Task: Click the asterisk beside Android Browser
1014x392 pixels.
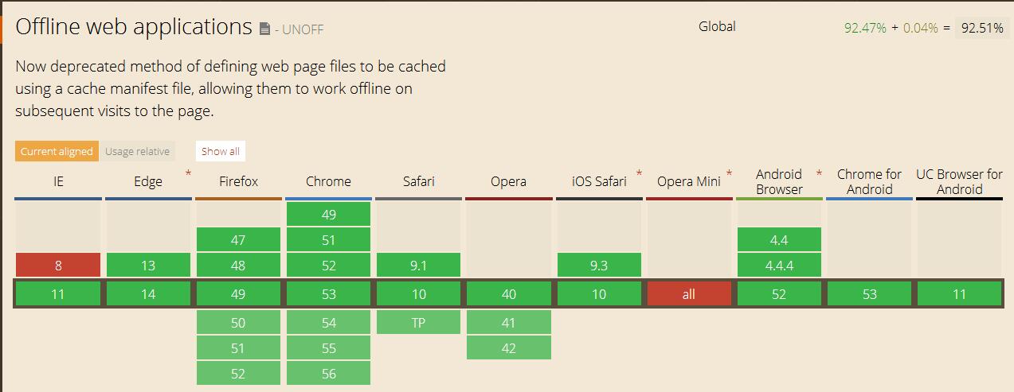Action: tap(819, 173)
